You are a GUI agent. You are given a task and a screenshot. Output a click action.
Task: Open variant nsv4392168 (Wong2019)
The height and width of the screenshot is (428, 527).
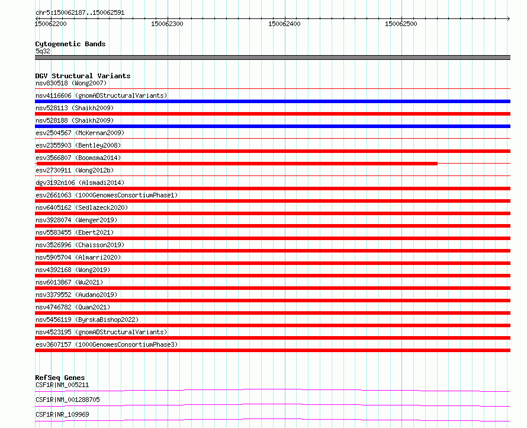(x=73, y=270)
